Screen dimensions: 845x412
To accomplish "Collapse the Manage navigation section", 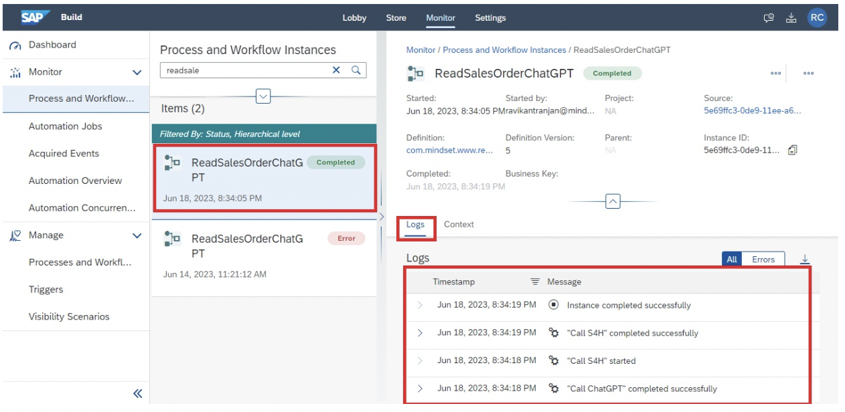I will pyautogui.click(x=137, y=236).
